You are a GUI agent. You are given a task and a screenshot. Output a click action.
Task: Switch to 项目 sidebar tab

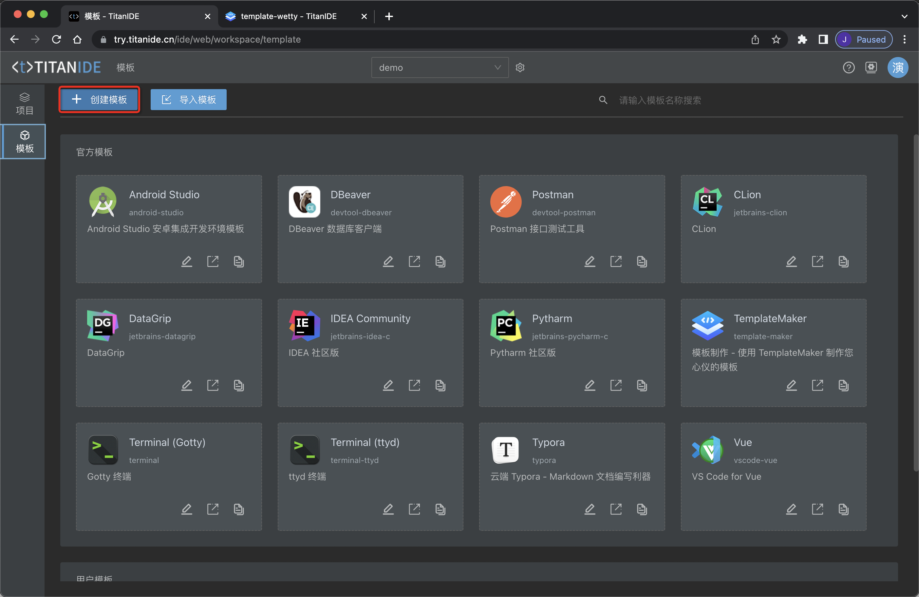point(24,104)
